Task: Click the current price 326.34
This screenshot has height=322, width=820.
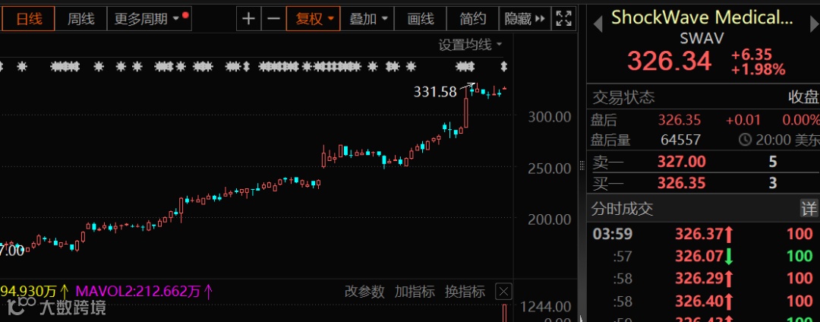Action: point(670,62)
